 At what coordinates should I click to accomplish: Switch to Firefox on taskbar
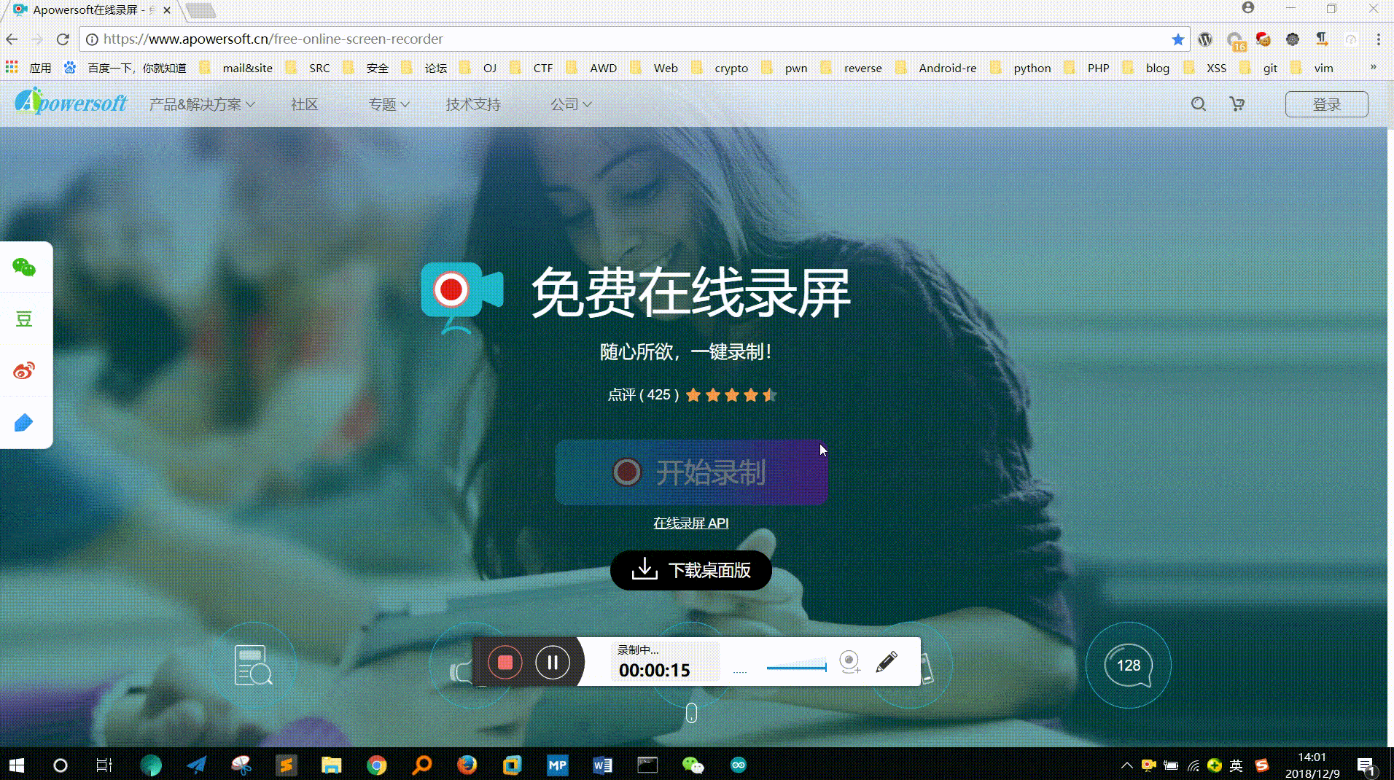467,765
